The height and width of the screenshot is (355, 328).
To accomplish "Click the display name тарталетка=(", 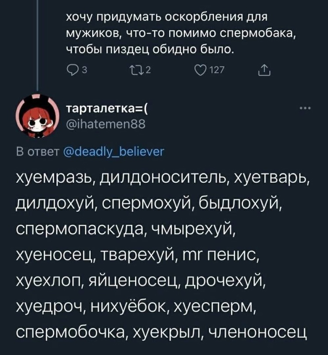I will (107, 109).
